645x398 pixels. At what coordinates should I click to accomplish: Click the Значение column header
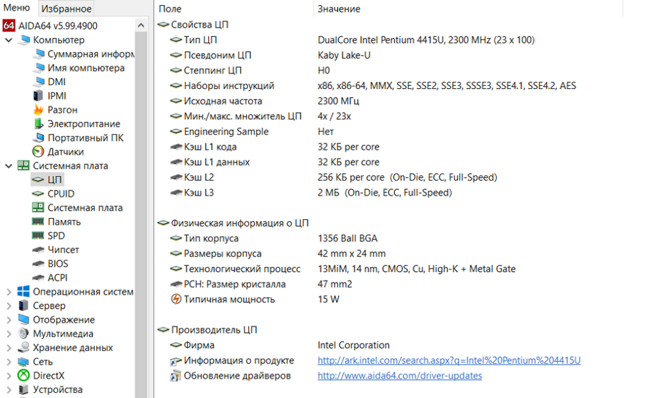pyautogui.click(x=339, y=9)
